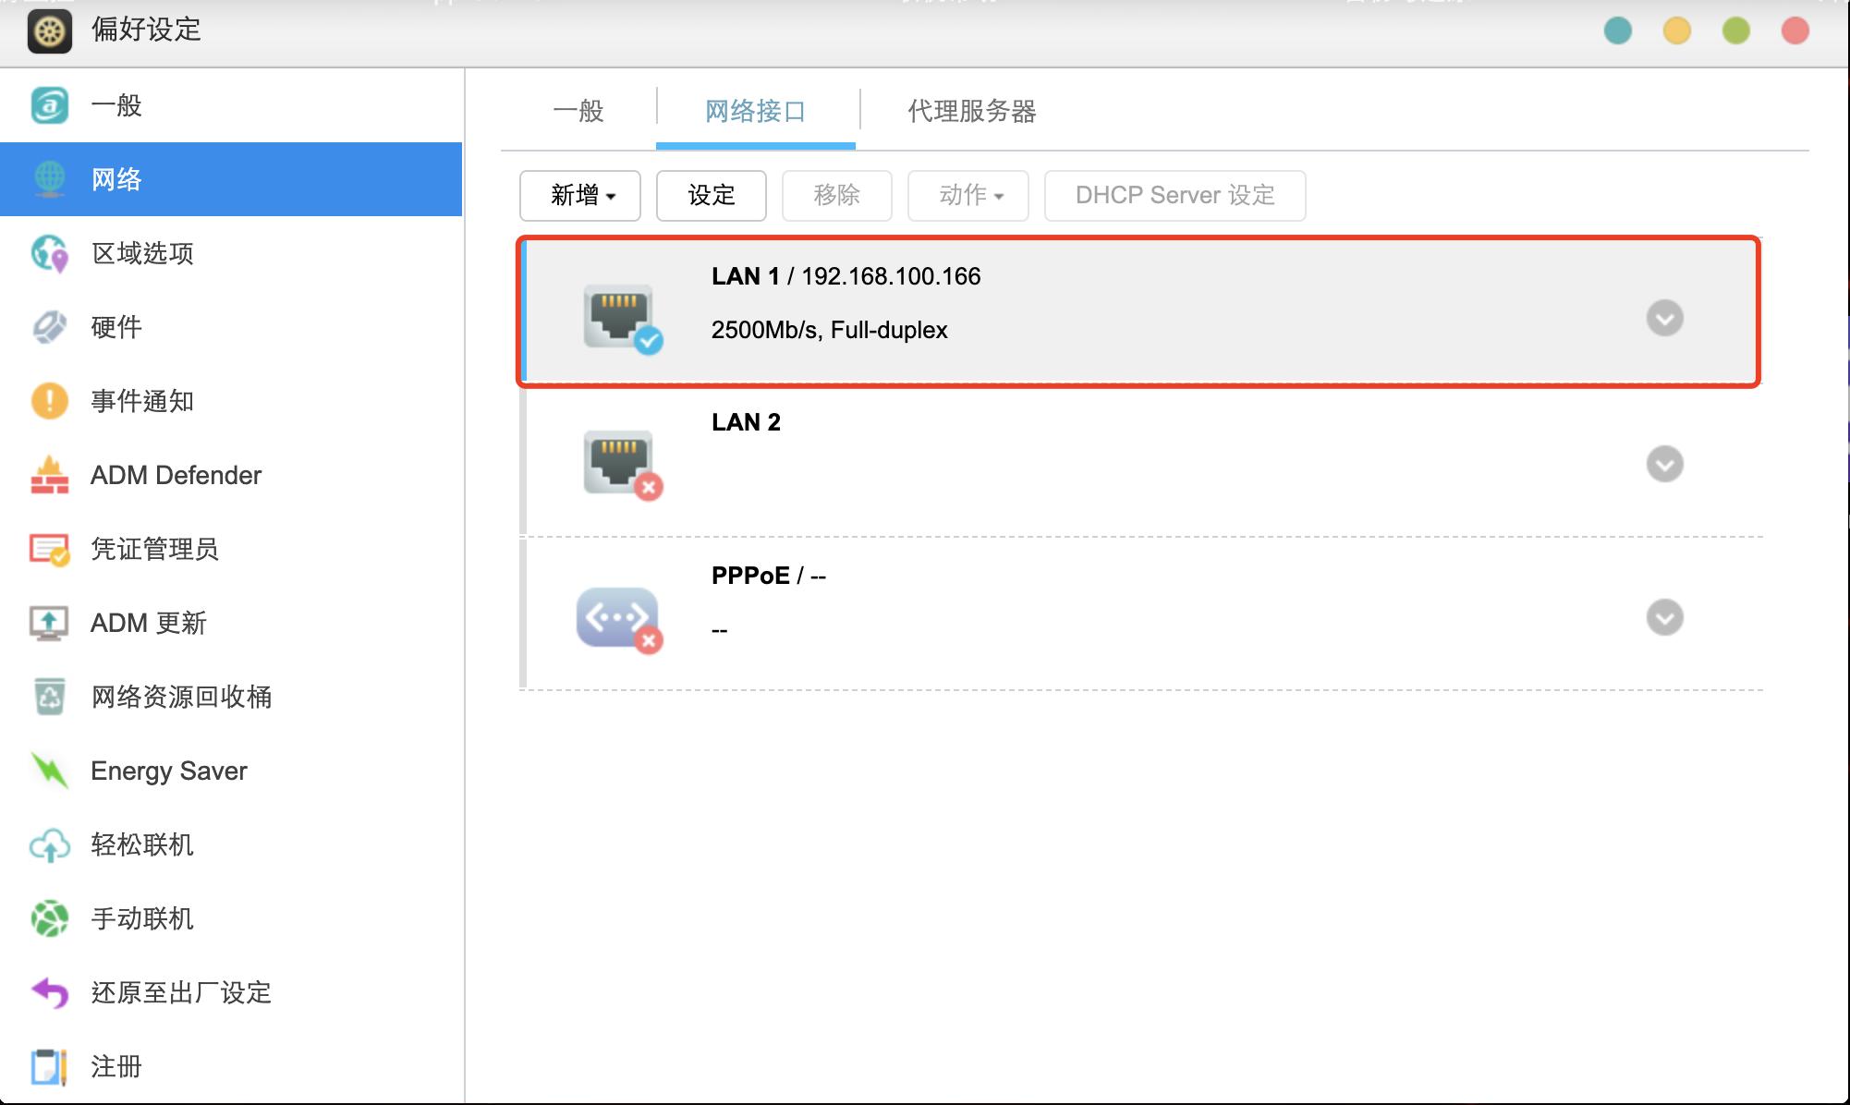Click the 网络资源回收桶 recycle bin icon

pyautogui.click(x=49, y=697)
